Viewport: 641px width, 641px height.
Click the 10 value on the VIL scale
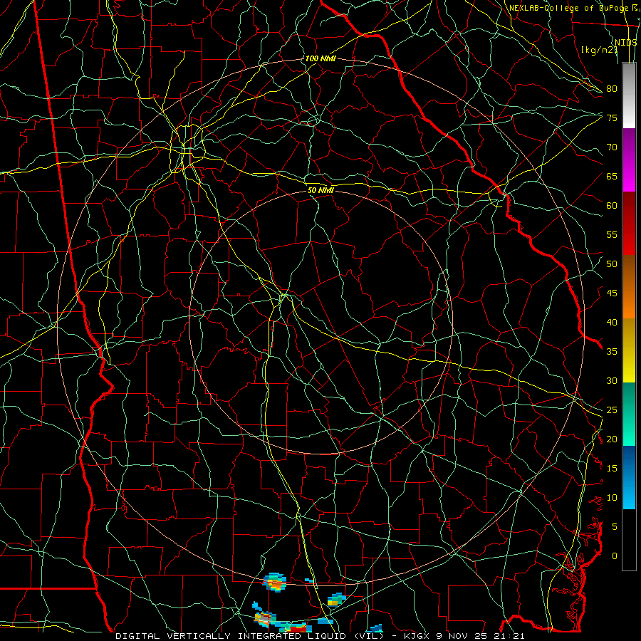[x=612, y=498]
